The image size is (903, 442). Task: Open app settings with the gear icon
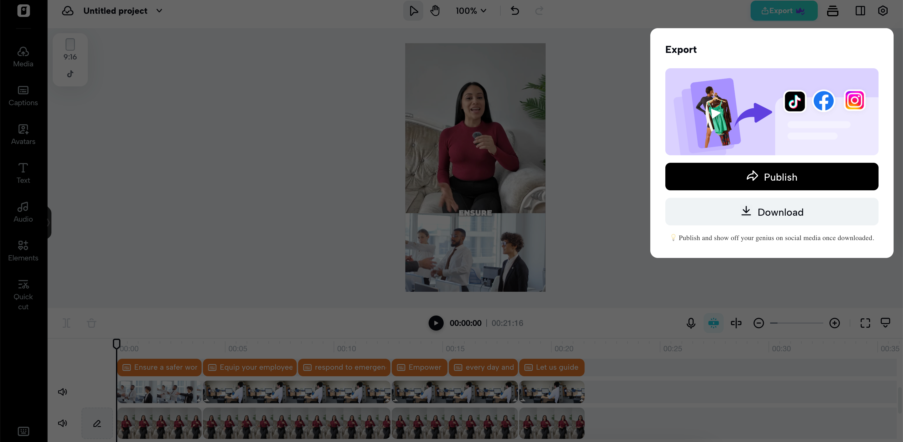tap(883, 11)
